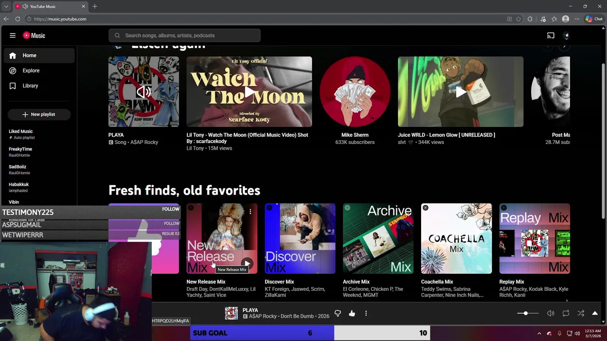Click the YouTube Music logo
Screen dimensions: 607x341
pos(34,36)
